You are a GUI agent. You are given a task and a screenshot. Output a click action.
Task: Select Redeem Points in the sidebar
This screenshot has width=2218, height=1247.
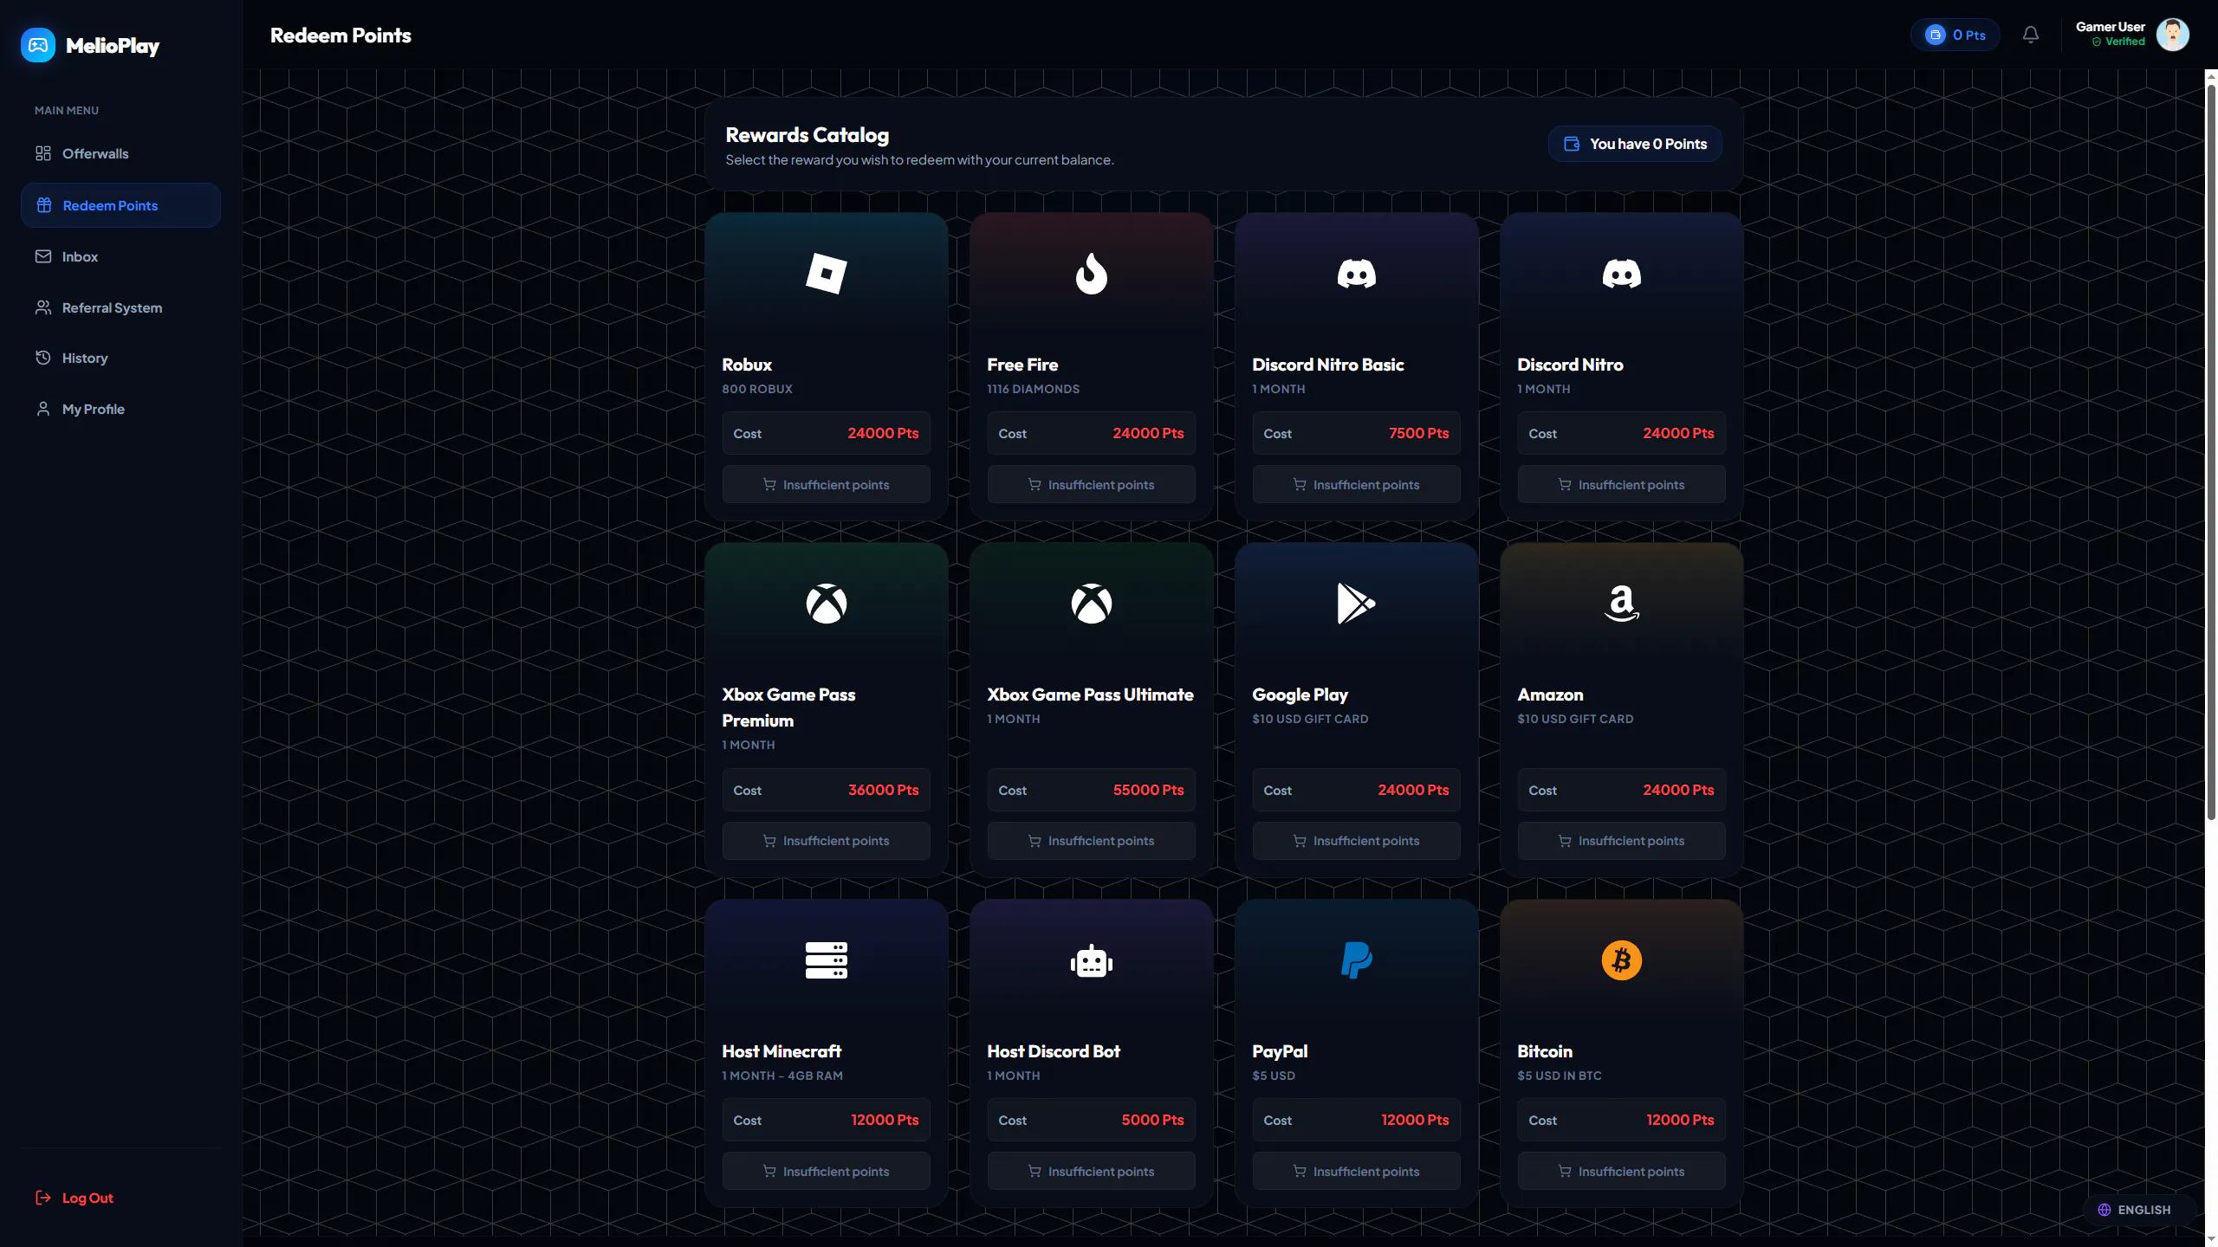[x=120, y=205]
